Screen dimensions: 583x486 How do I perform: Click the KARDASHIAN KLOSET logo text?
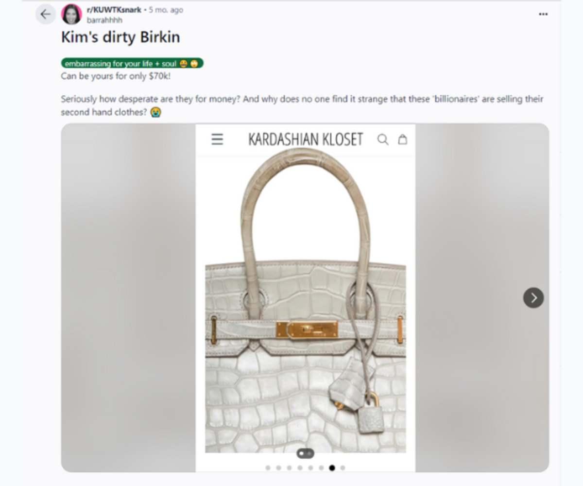pyautogui.click(x=305, y=140)
